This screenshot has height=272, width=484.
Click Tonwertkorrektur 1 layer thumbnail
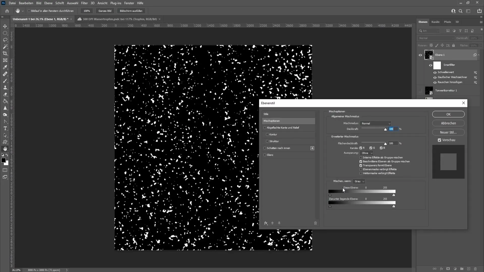tap(429, 90)
